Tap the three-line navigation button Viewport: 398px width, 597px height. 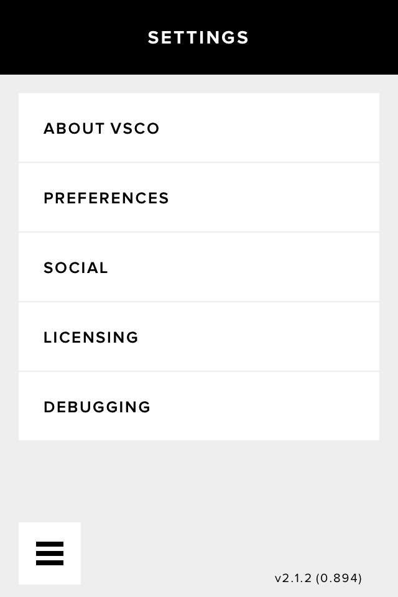(50, 553)
